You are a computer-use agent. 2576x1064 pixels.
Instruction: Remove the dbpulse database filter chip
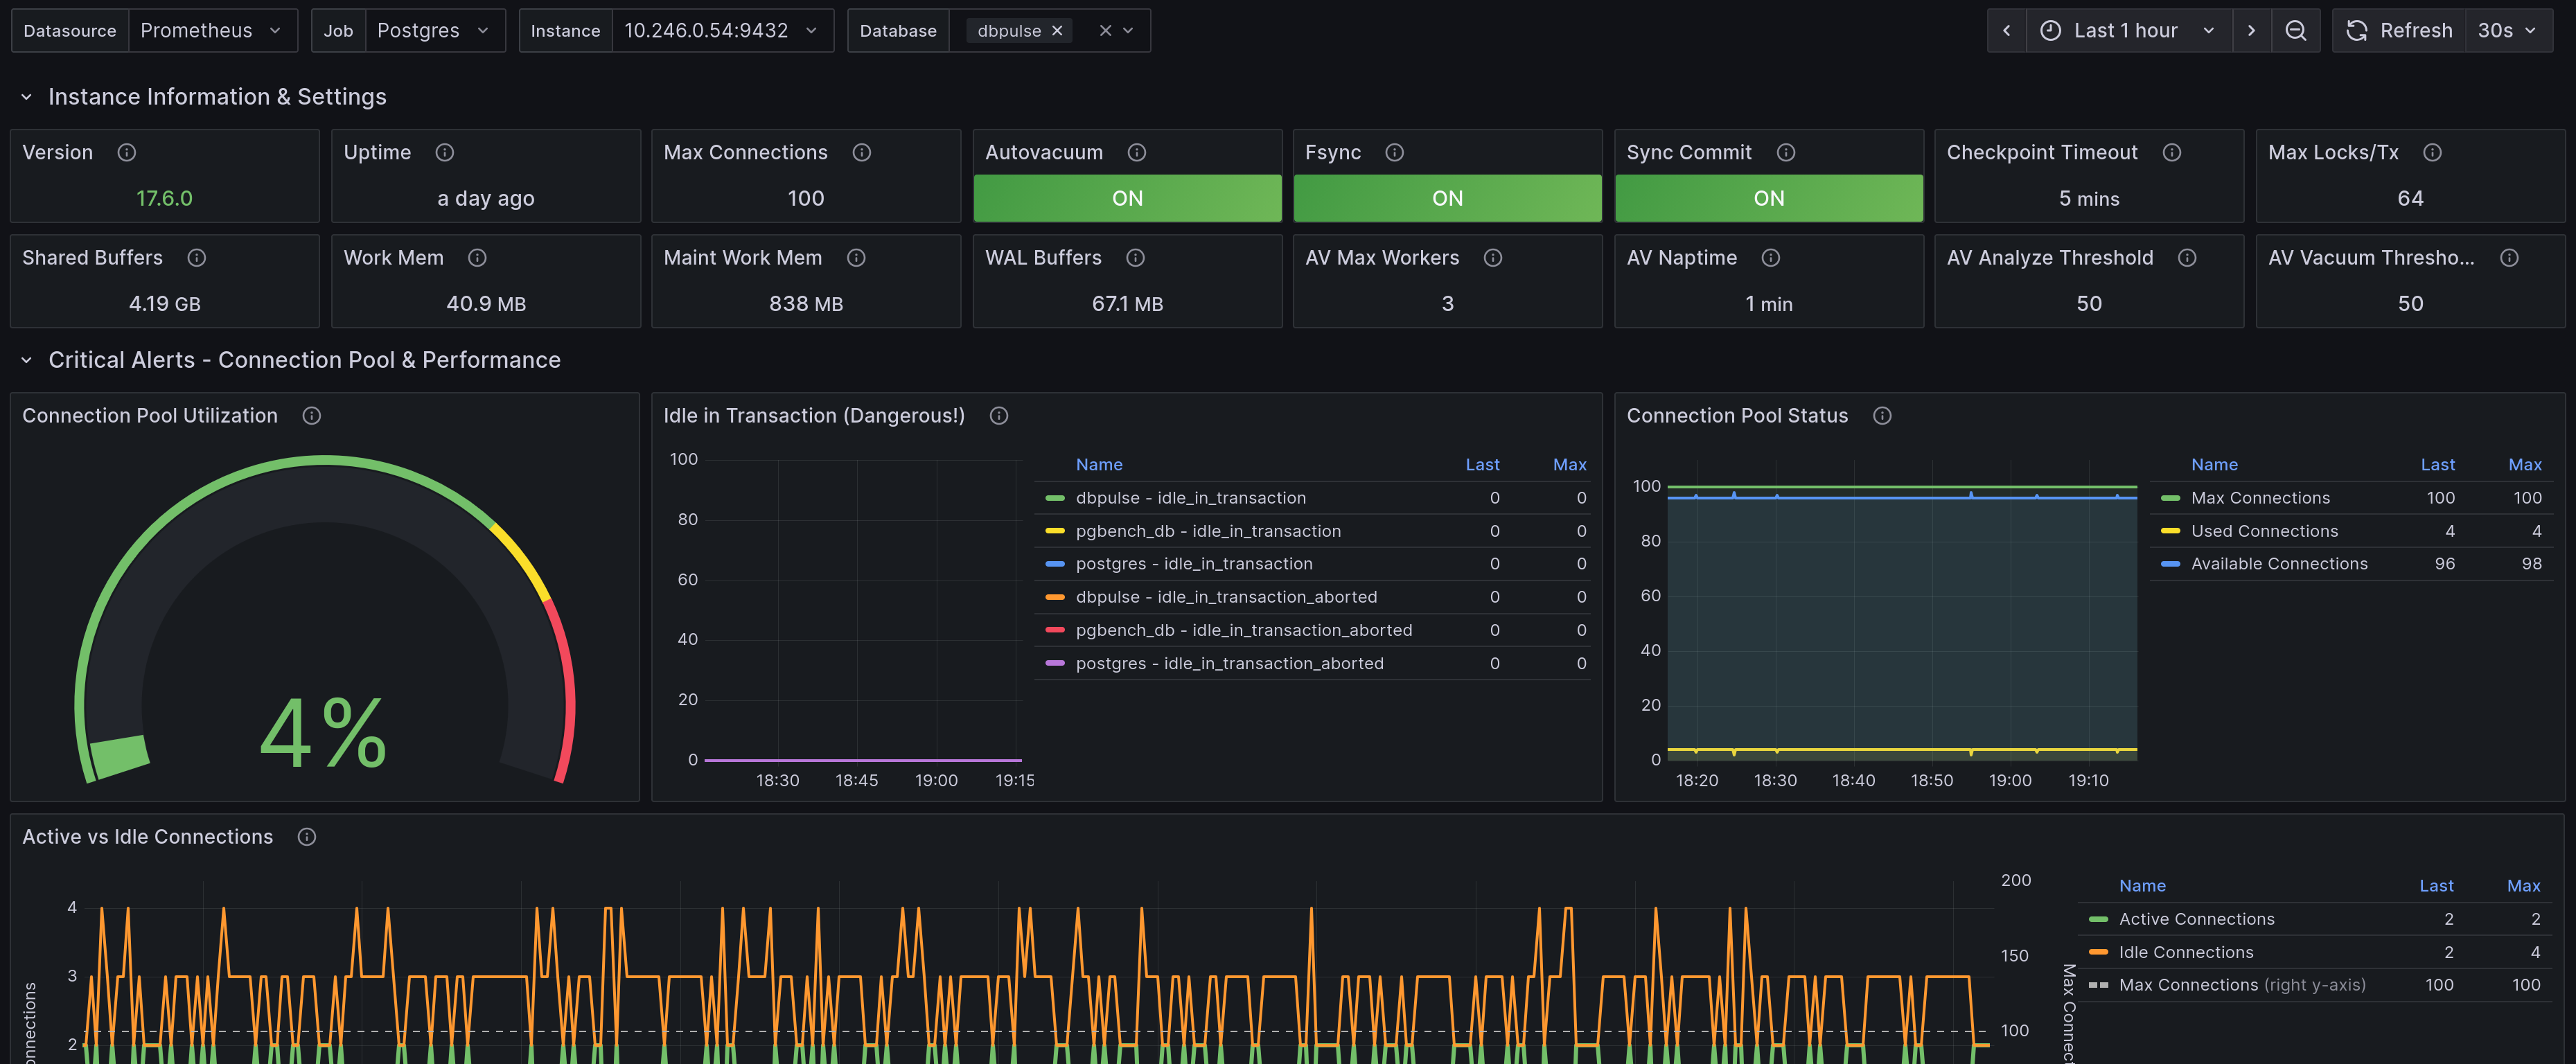coord(1057,31)
